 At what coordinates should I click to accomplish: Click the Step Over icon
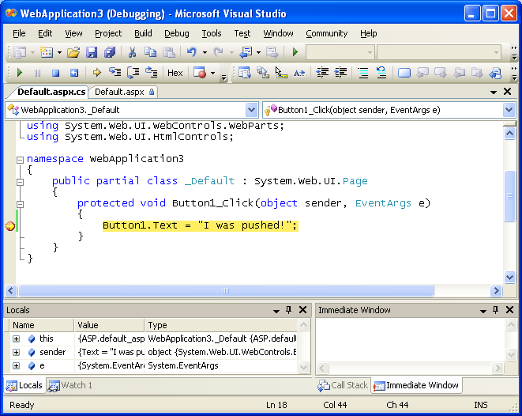133,72
